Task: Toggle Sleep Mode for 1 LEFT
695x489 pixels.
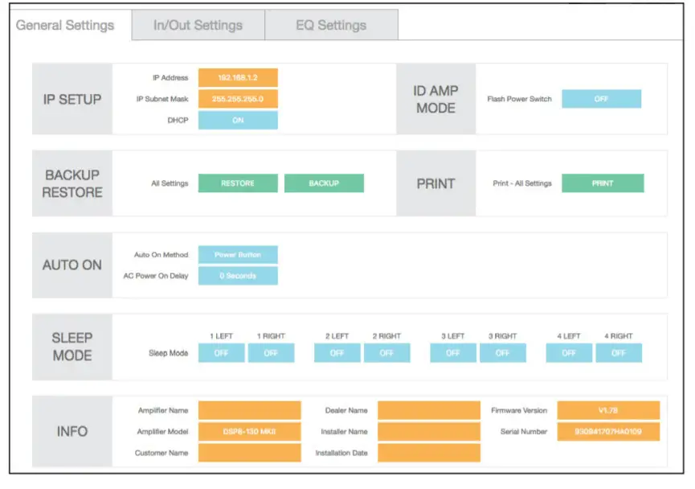Action: click(x=222, y=353)
